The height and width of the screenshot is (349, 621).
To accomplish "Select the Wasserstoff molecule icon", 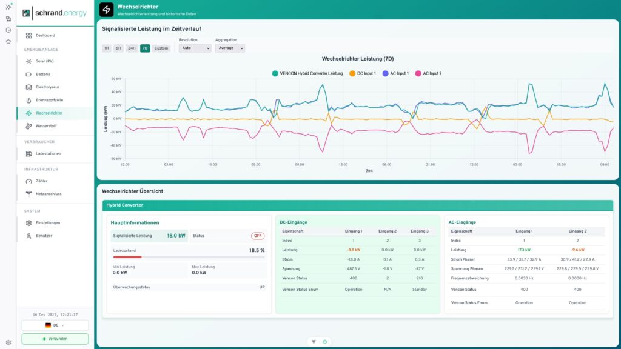I will coord(29,126).
